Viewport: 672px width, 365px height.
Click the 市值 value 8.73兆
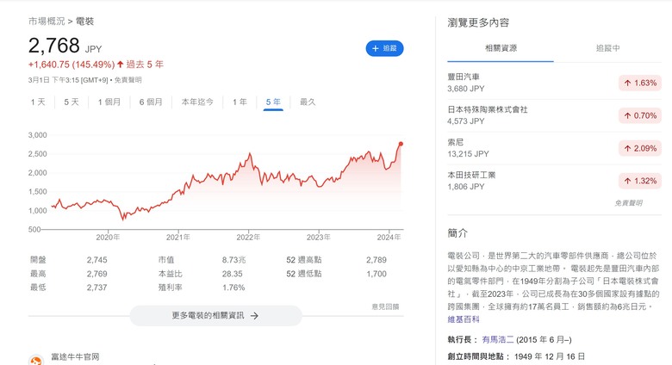pos(233,260)
